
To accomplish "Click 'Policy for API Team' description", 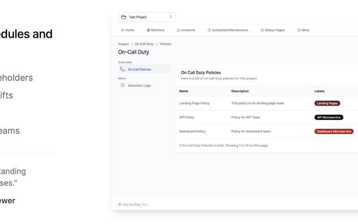I will (246, 117).
